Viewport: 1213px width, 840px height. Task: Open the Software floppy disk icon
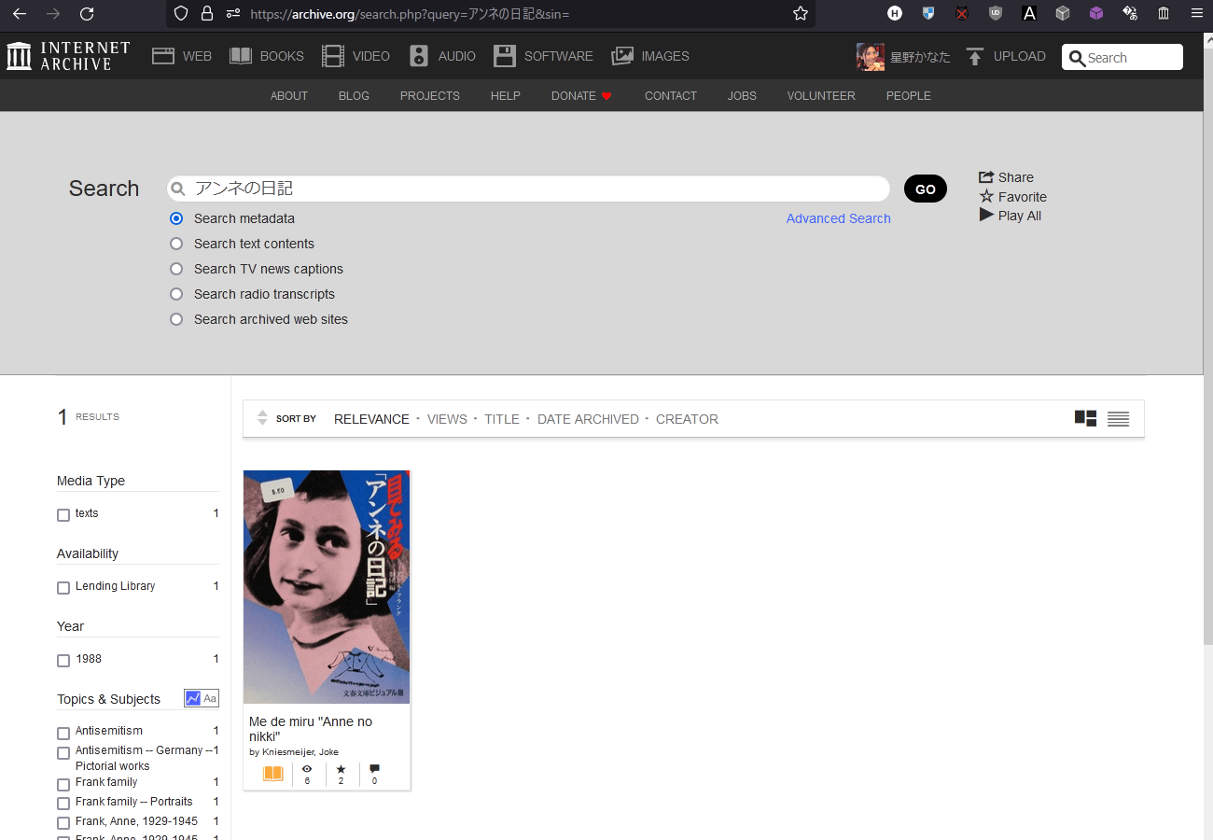(505, 56)
